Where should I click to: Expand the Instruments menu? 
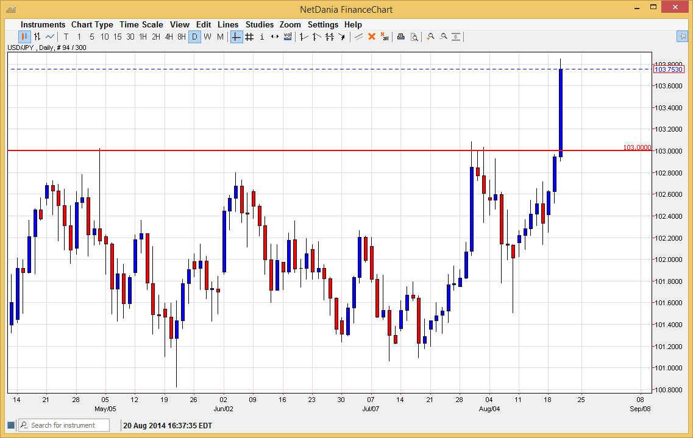pyautogui.click(x=43, y=24)
